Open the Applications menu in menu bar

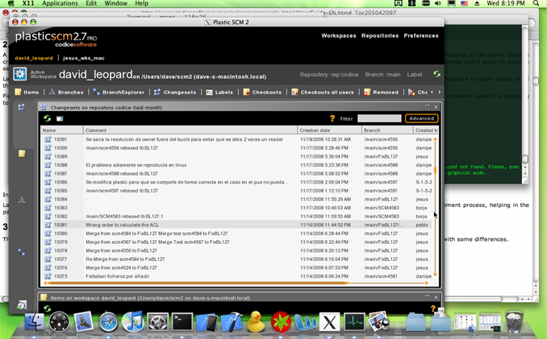pos(60,3)
